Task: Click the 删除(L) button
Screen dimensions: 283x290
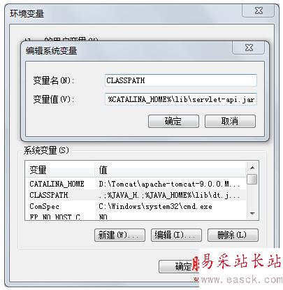Action: pos(233,235)
